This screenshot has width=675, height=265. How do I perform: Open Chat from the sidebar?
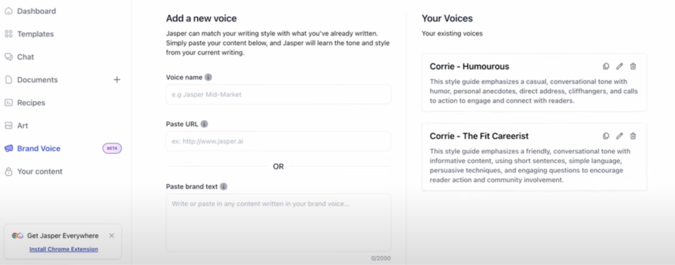tap(25, 57)
